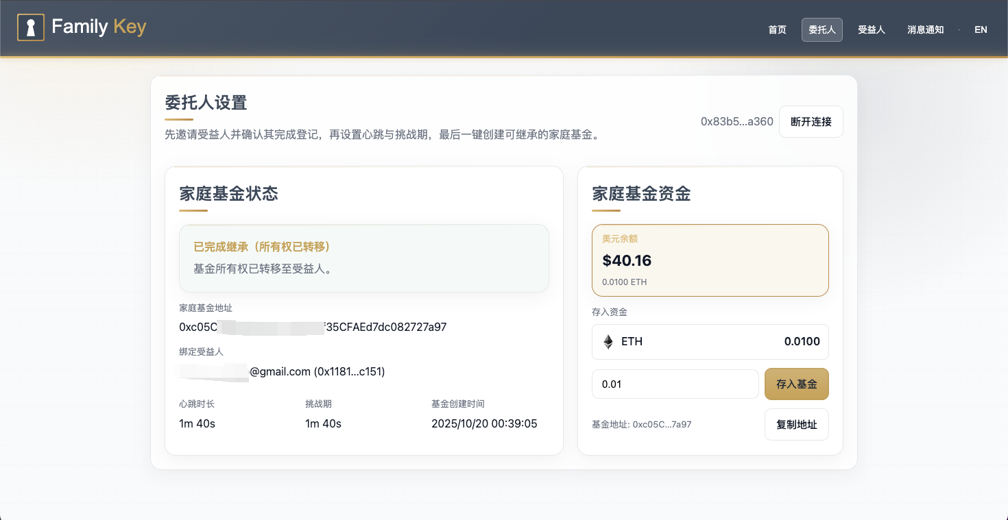
Task: Click the connected wallet address 0x83b5...a360
Action: click(x=736, y=121)
